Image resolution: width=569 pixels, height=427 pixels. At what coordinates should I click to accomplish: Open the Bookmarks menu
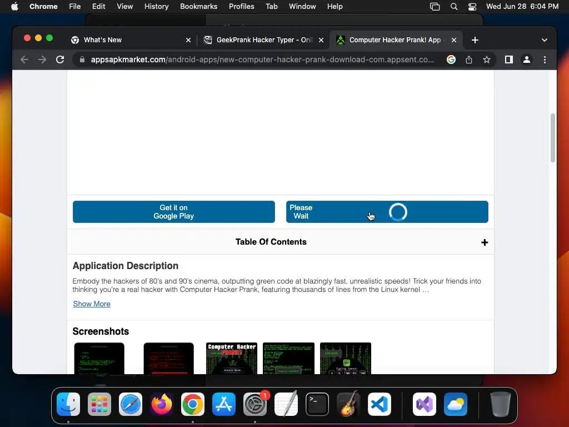click(x=198, y=7)
